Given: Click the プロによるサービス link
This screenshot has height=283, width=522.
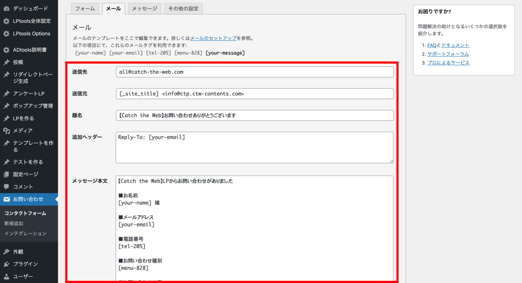Looking at the screenshot, I should pos(448,63).
